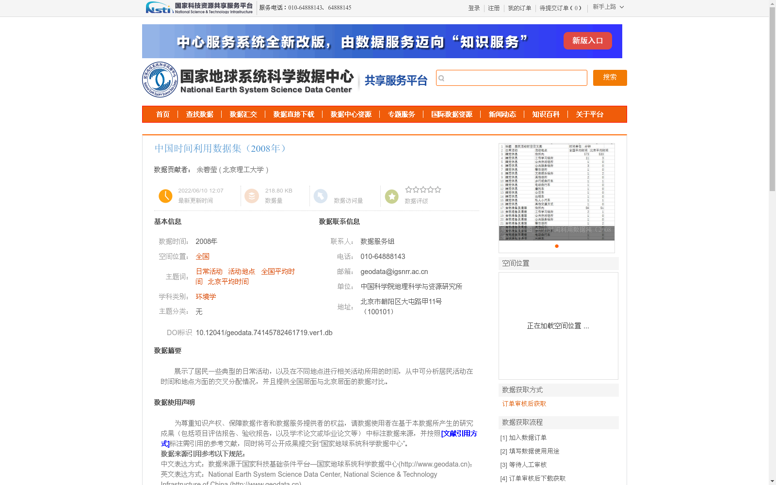Open 我的订单 link

[519, 8]
